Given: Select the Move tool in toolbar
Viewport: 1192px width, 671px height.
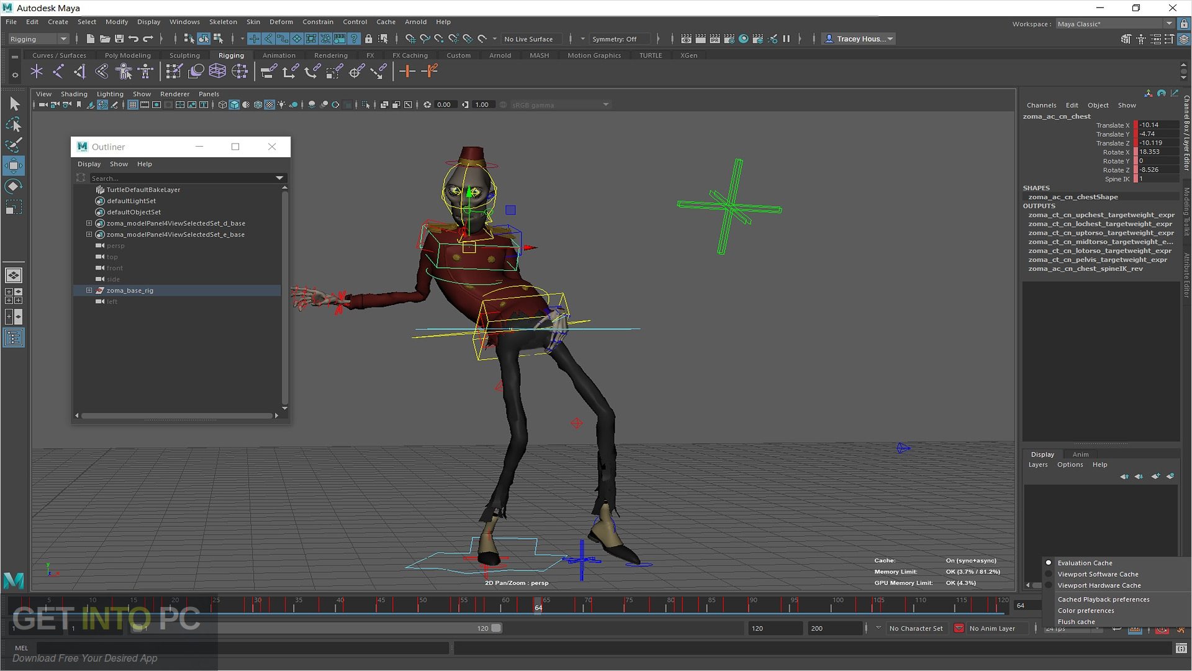Looking at the screenshot, I should click(x=13, y=165).
